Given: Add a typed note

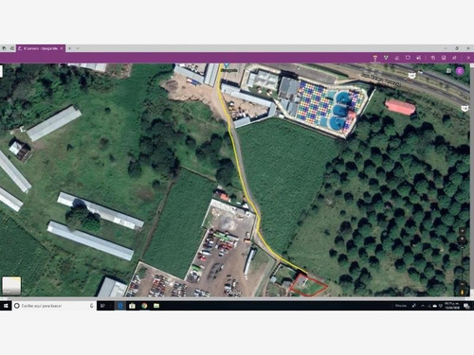Looking at the screenshot, I should pyautogui.click(x=408, y=58).
